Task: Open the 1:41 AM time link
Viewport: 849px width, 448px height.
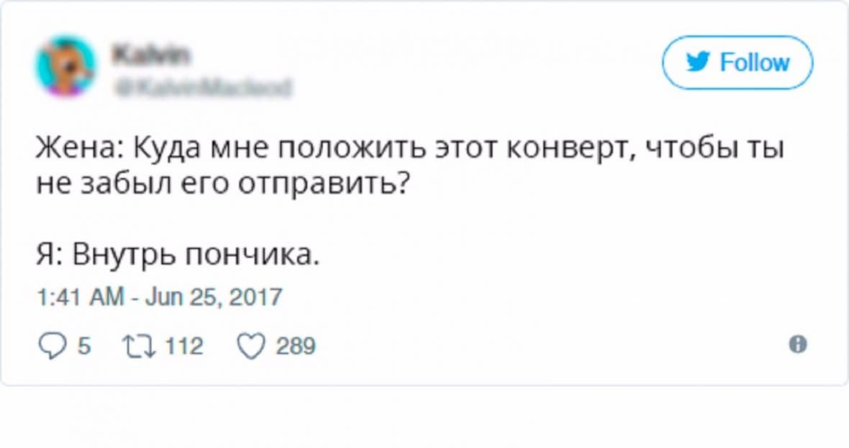Action: click(x=79, y=297)
